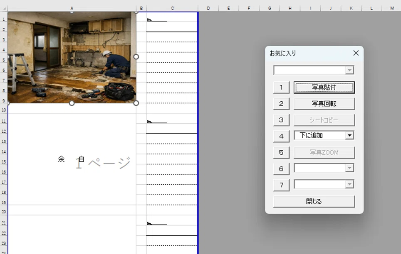Screen dimensions: 401x254
Task: Open the top combo box dropdown arrow
Action: coord(349,70)
